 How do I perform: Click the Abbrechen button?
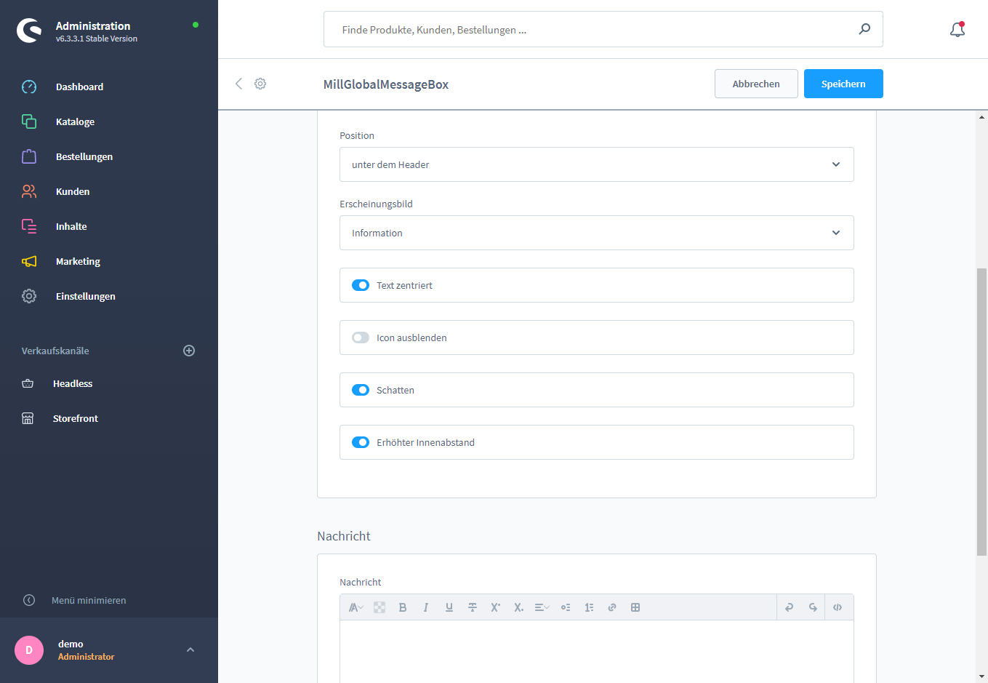point(756,84)
